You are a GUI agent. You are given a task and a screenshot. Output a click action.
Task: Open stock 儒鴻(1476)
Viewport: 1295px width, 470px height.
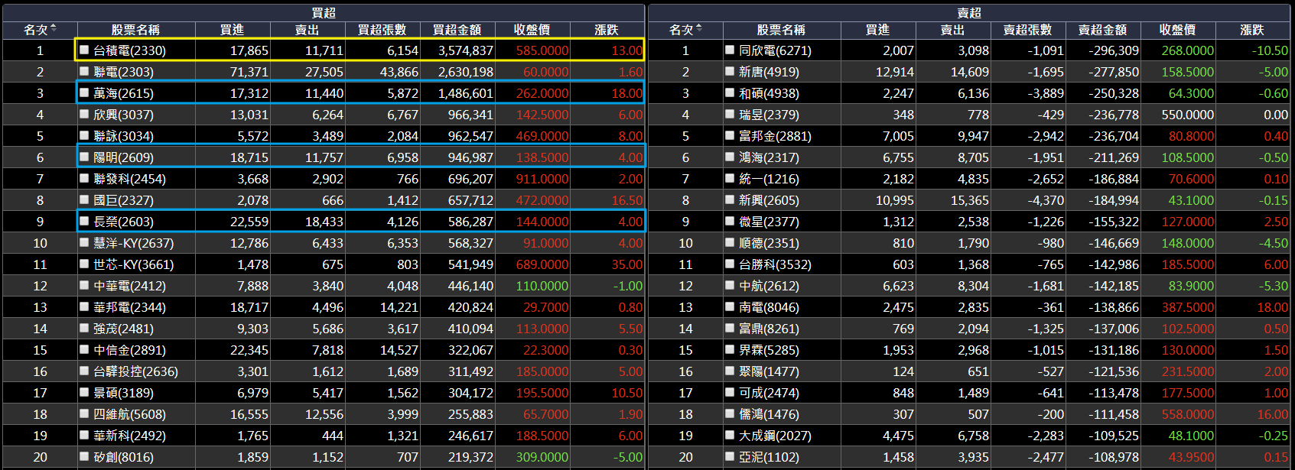tap(769, 414)
